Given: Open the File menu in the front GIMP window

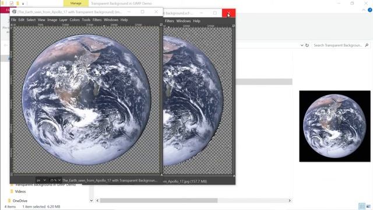Looking at the screenshot, I should (13, 20).
